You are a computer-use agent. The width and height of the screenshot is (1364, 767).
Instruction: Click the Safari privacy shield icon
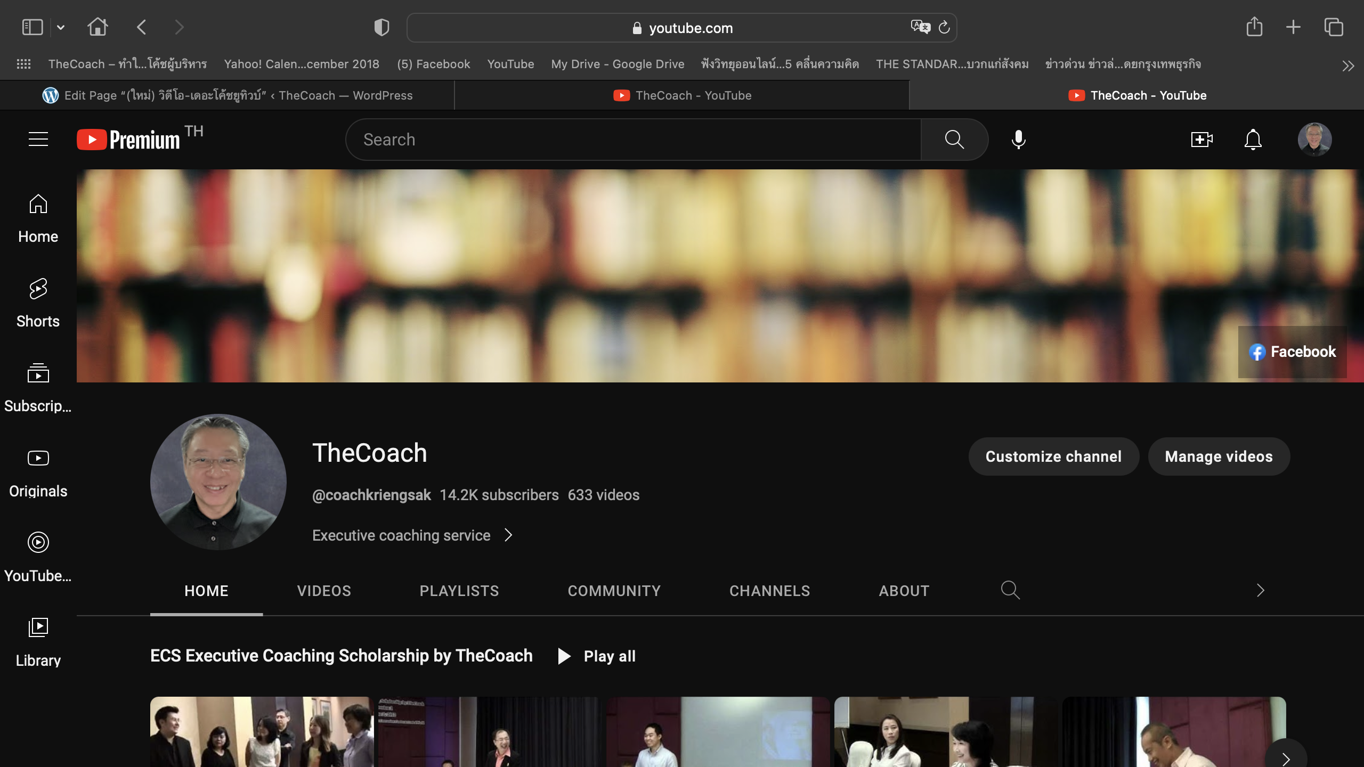pyautogui.click(x=381, y=27)
